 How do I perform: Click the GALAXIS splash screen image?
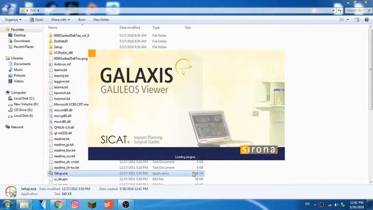pyautogui.click(x=186, y=105)
